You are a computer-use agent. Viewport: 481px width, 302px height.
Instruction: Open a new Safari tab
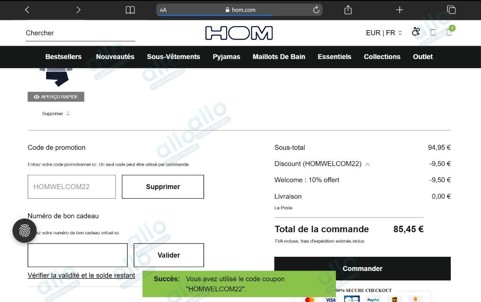400,10
